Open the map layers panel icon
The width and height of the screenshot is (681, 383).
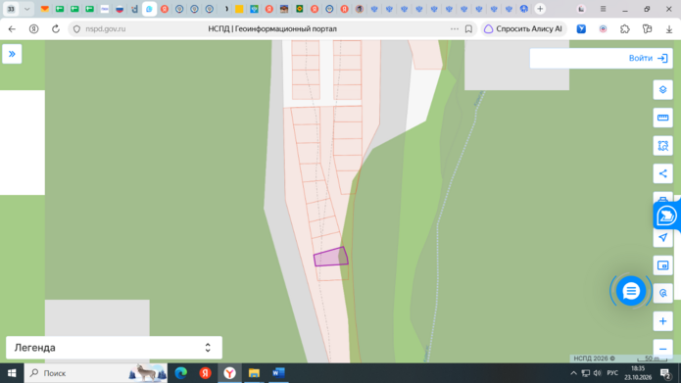pos(662,90)
